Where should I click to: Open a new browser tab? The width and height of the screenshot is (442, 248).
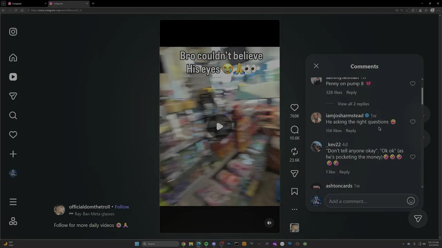[93, 3]
